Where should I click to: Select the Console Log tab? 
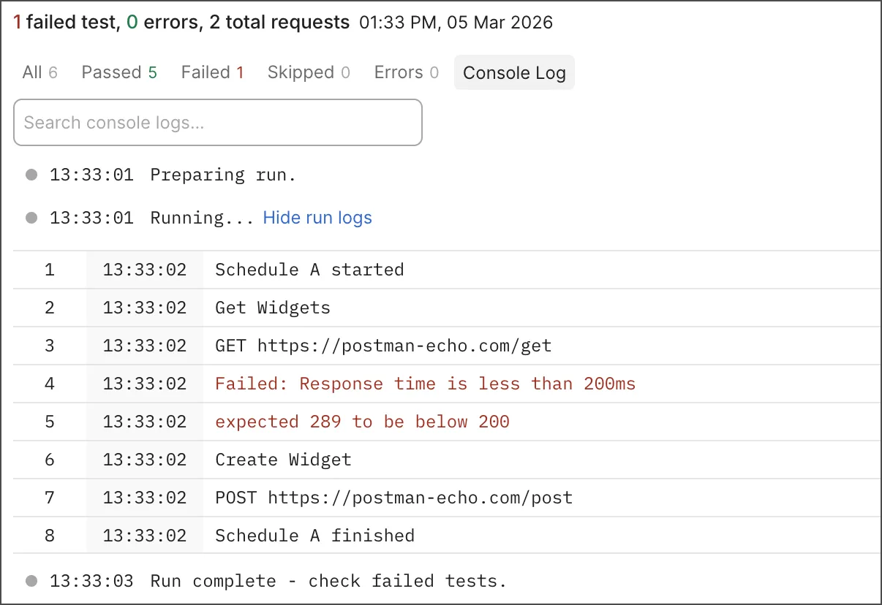point(514,73)
